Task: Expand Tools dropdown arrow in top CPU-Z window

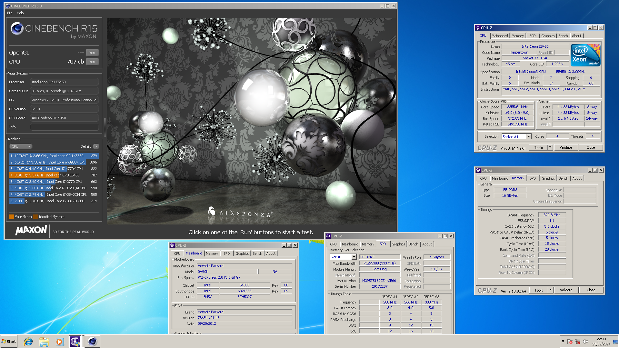Action: (x=550, y=148)
